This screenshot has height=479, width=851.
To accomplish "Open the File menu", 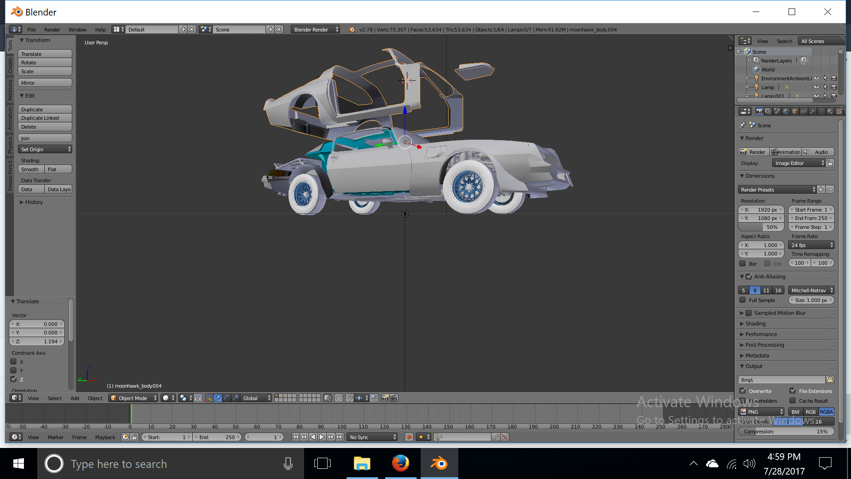I will pos(31,30).
